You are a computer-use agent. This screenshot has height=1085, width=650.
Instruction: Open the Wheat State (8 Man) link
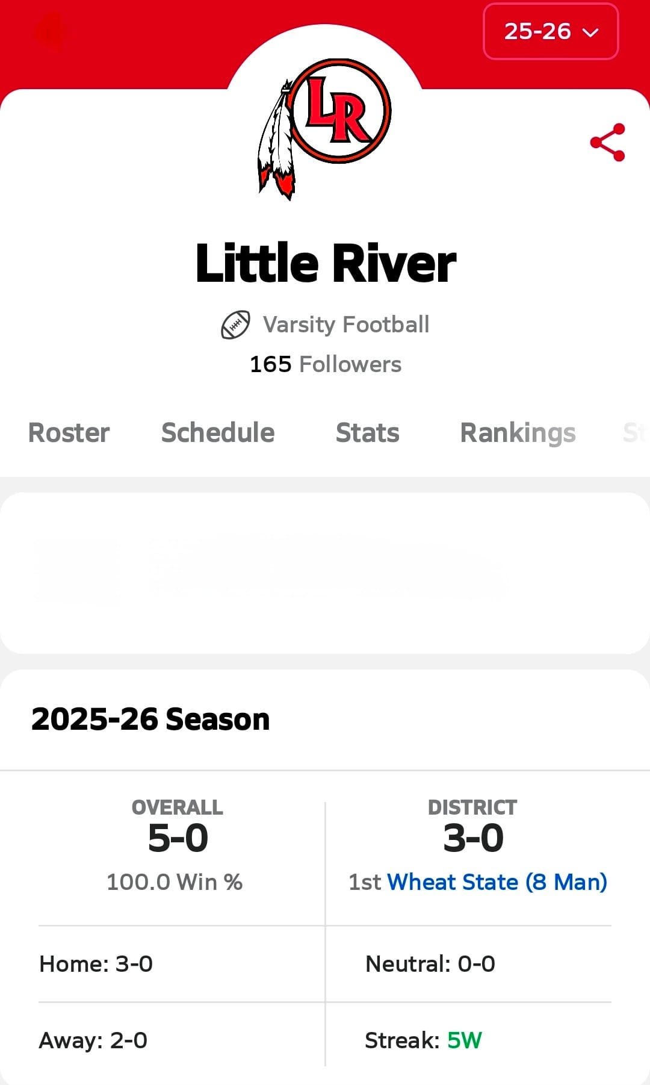click(497, 882)
